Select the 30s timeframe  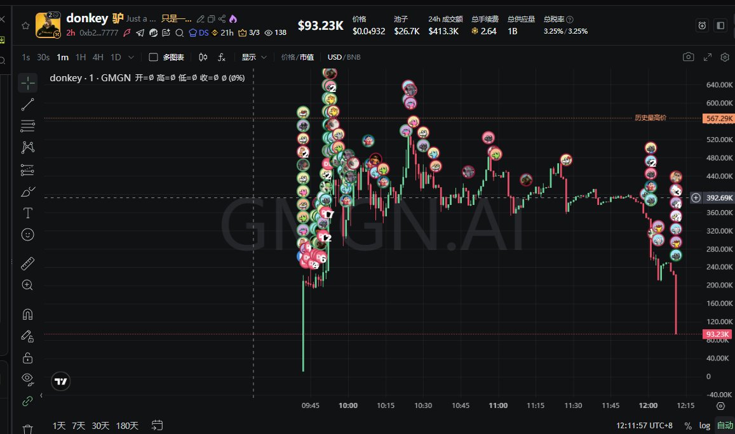43,57
